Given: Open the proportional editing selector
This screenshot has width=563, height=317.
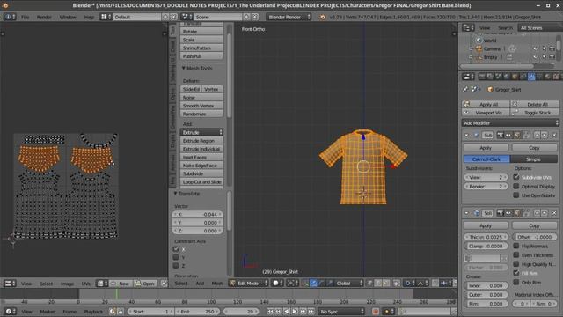Looking at the screenshot, I should point(409,284).
